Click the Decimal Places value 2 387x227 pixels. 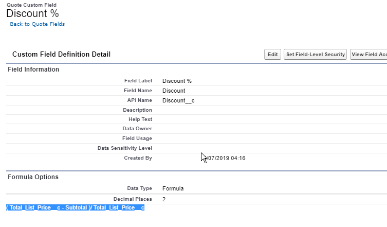click(164, 199)
